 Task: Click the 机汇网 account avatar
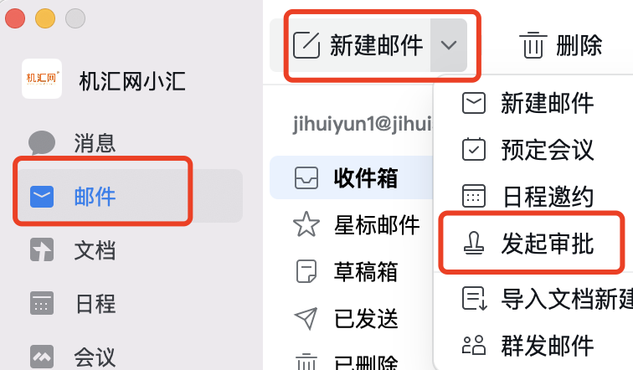pyautogui.click(x=42, y=79)
